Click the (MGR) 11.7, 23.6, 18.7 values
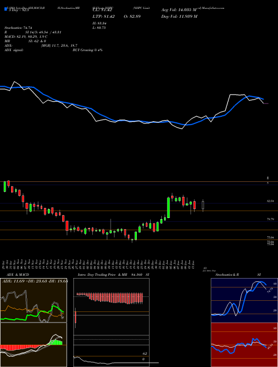The height and width of the screenshot is (367, 278). 59,46
